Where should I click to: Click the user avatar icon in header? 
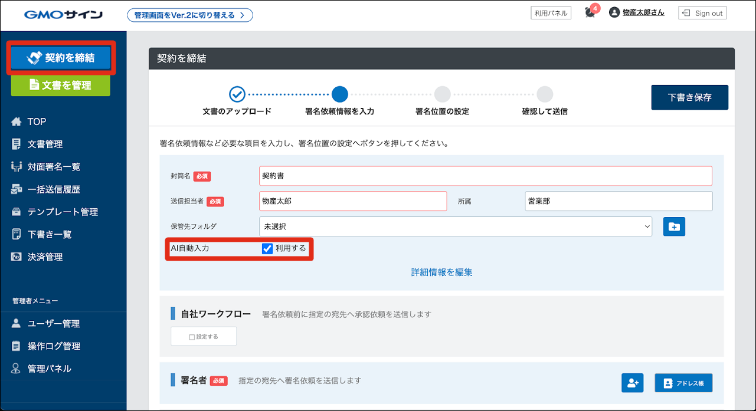(614, 12)
